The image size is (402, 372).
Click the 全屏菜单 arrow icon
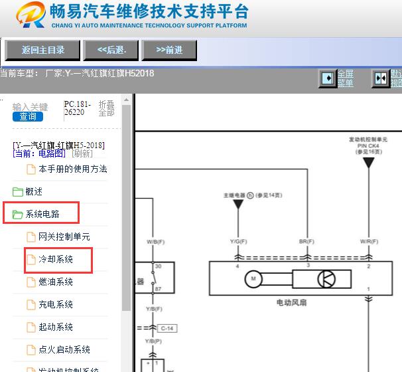click(x=328, y=78)
